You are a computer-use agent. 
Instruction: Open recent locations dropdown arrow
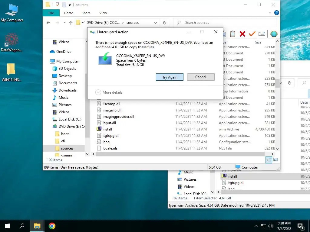click(64, 23)
